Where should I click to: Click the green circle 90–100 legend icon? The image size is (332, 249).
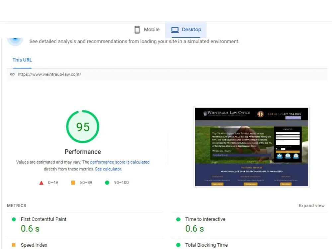(107, 183)
